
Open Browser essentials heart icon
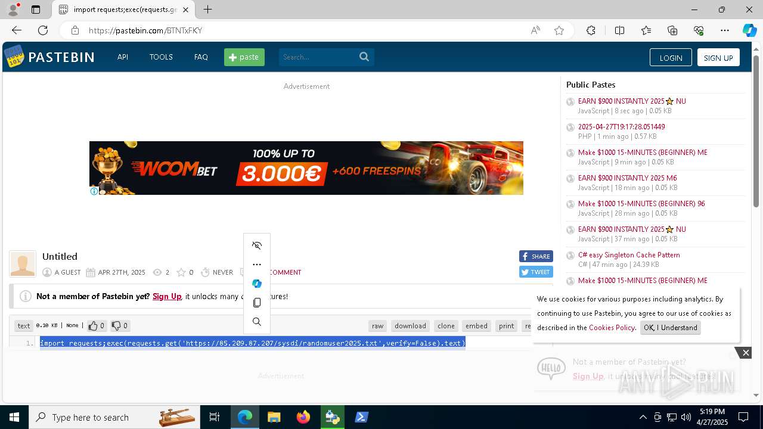click(699, 30)
